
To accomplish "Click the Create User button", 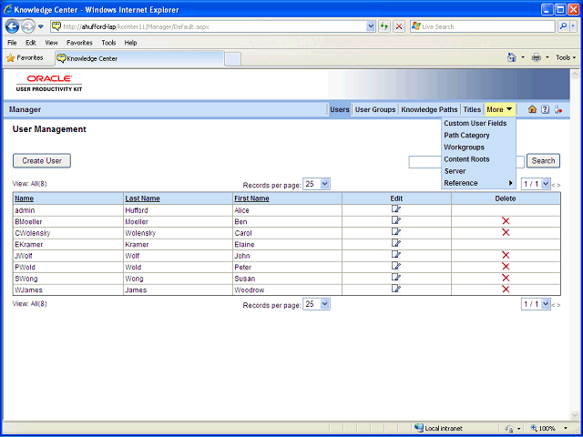I will pos(42,161).
